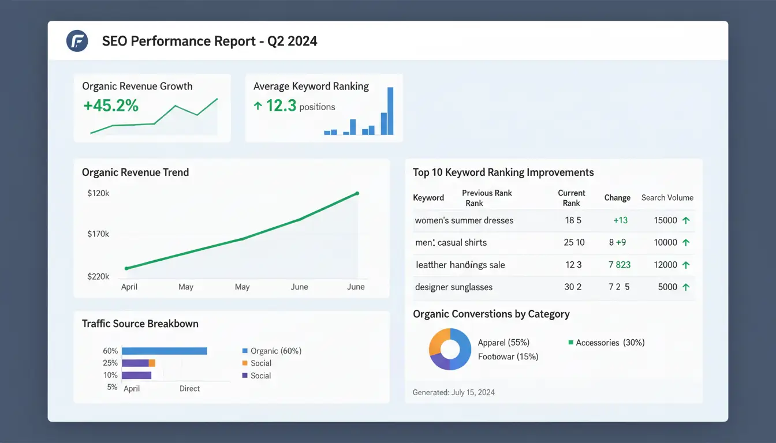The width and height of the screenshot is (776, 443).
Task: Click the purple Social legend swatch
Action: pyautogui.click(x=245, y=376)
